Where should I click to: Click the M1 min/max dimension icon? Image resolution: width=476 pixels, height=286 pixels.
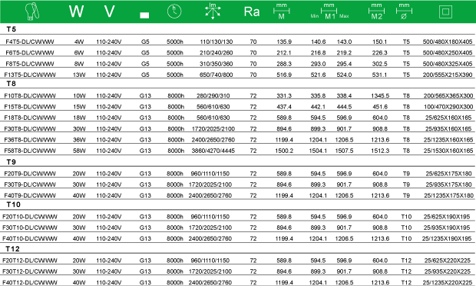click(x=329, y=12)
